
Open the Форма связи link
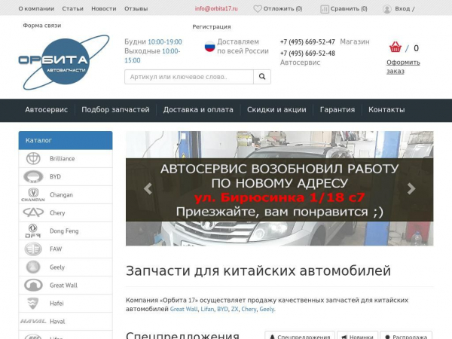tap(42, 26)
